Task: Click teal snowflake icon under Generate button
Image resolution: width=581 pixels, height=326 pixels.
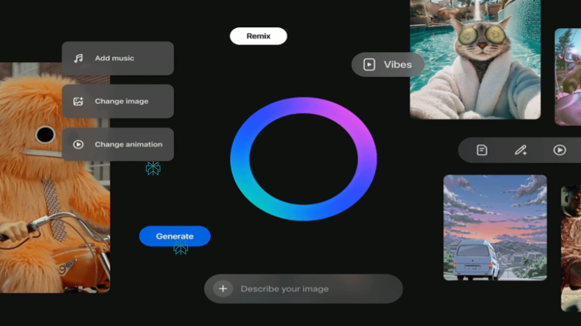Action: pyautogui.click(x=181, y=248)
